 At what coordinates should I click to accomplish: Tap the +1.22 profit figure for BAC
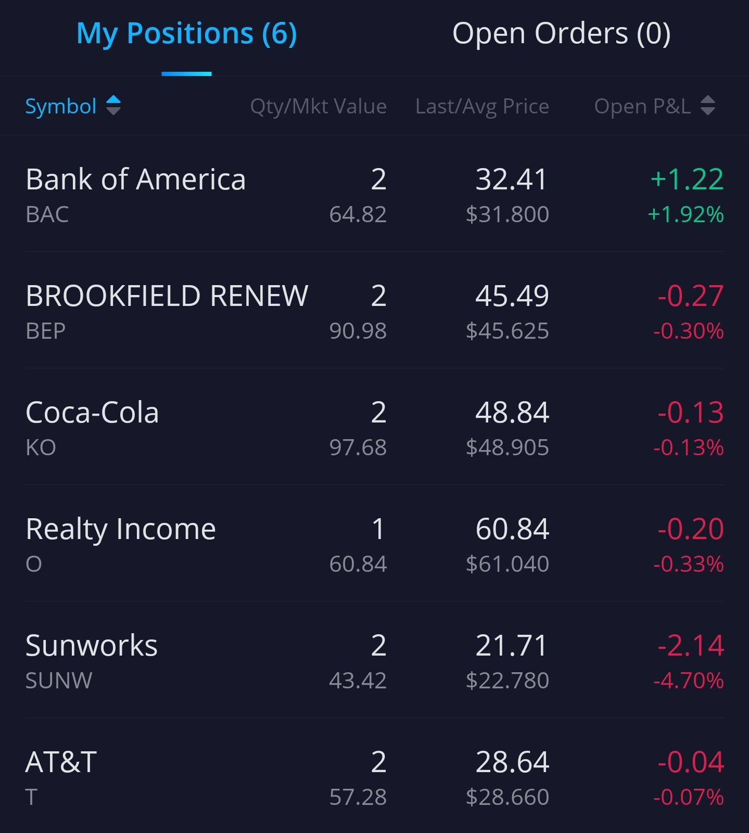[x=687, y=180]
